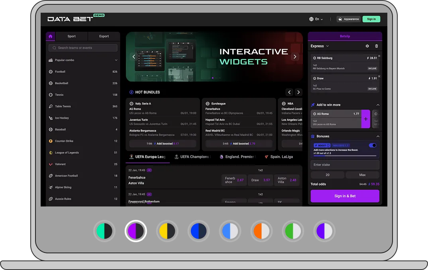Go to next banner slide arrow
The width and height of the screenshot is (428, 270).
pos(295,57)
